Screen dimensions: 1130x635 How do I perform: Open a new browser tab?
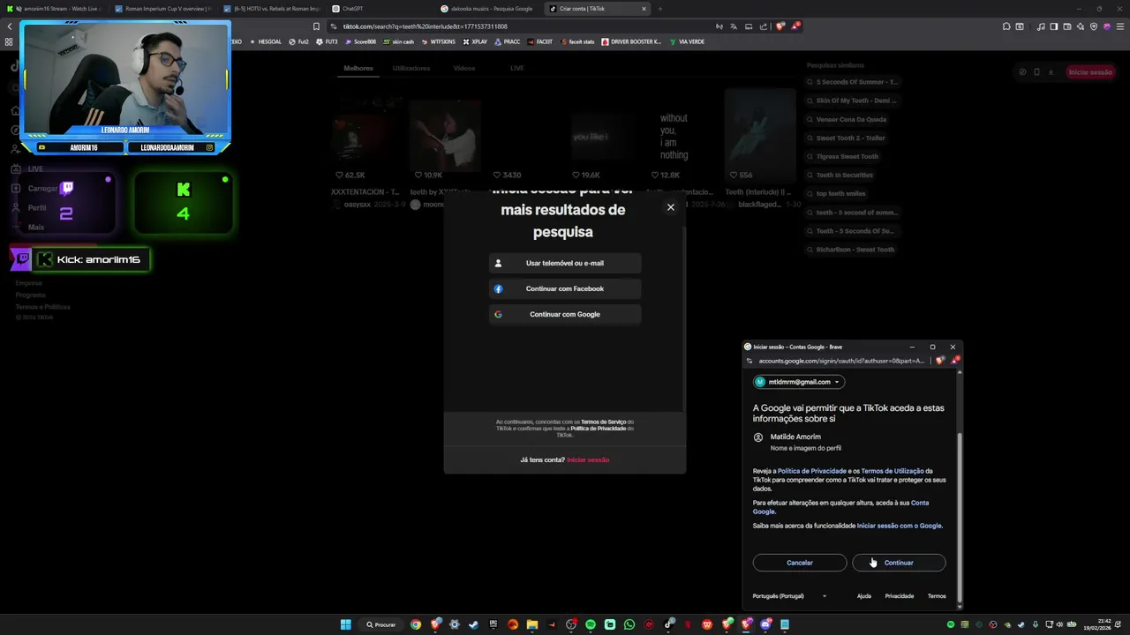660,9
